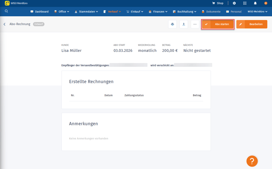Click the Bearbeiten button

(x=252, y=24)
